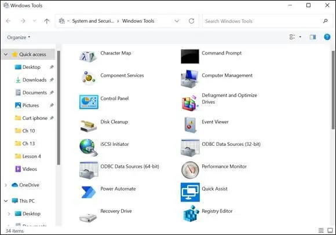The width and height of the screenshot is (336, 235).
Task: Open the Command Prompt icon
Action: (x=190, y=56)
